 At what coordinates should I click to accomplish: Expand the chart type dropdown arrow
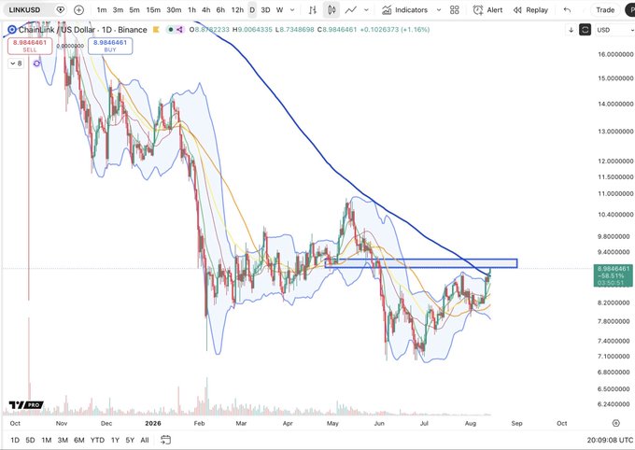coord(366,10)
